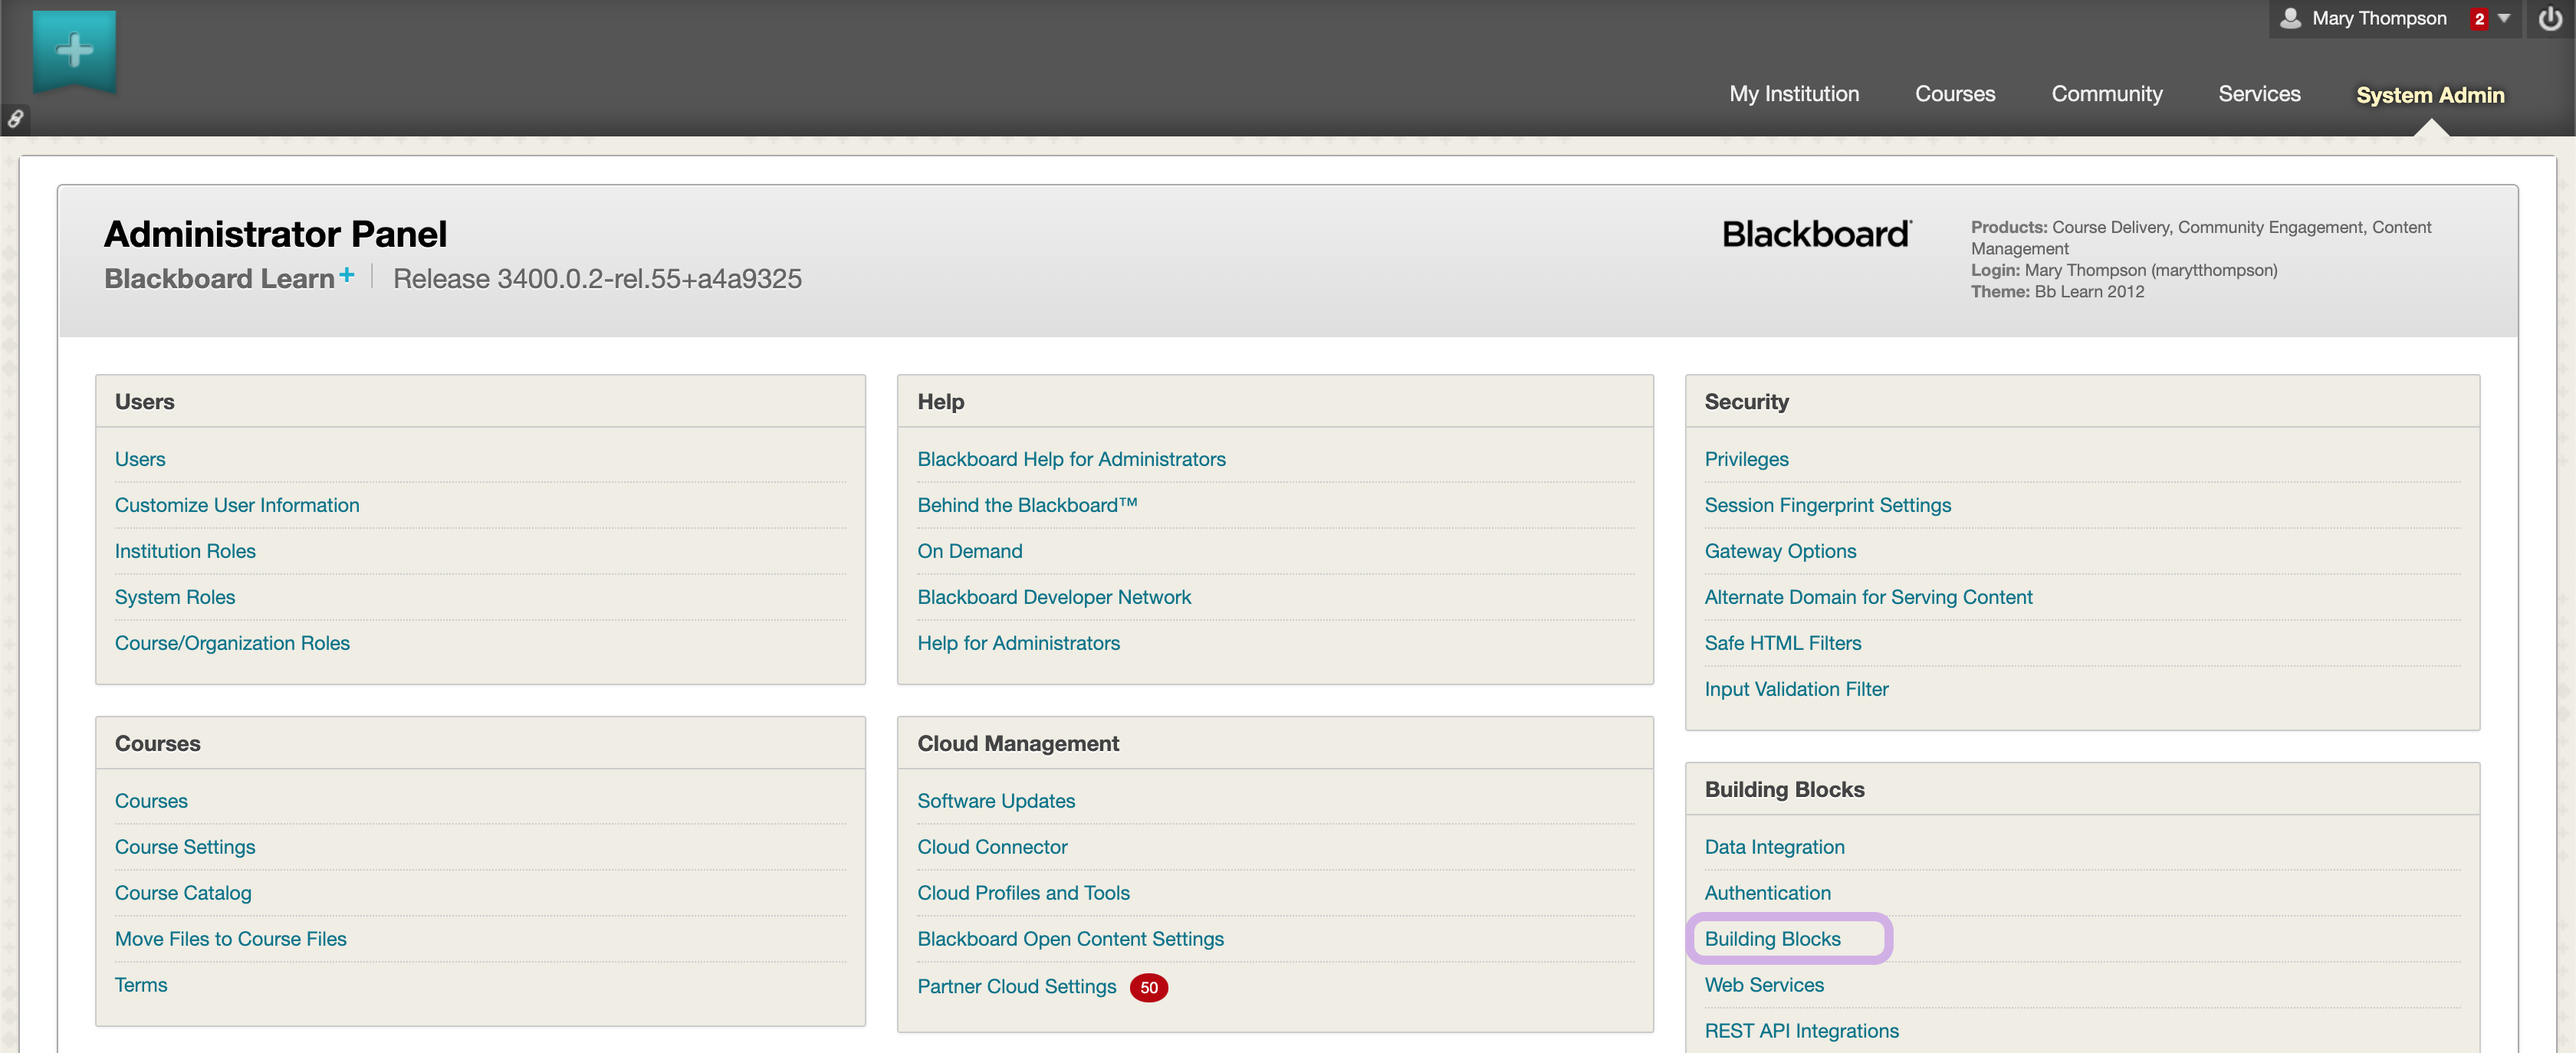2576x1053 pixels.
Task: Switch to the Courses tab
Action: pos(1954,94)
